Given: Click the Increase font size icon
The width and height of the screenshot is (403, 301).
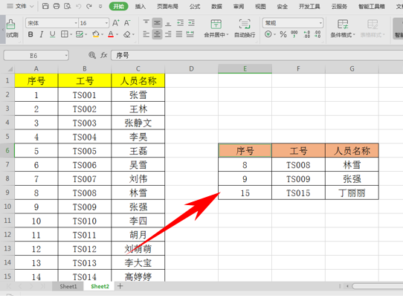Looking at the screenshot, I should coord(116,23).
